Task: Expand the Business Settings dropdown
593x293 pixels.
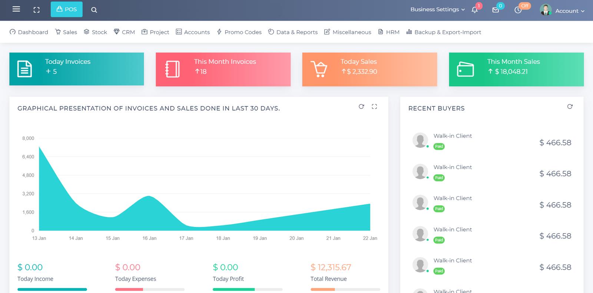Action: click(x=437, y=10)
